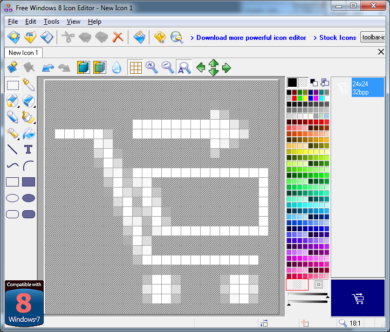The image size is (390, 332).
Task: Click the water drop icon
Action: point(117,67)
